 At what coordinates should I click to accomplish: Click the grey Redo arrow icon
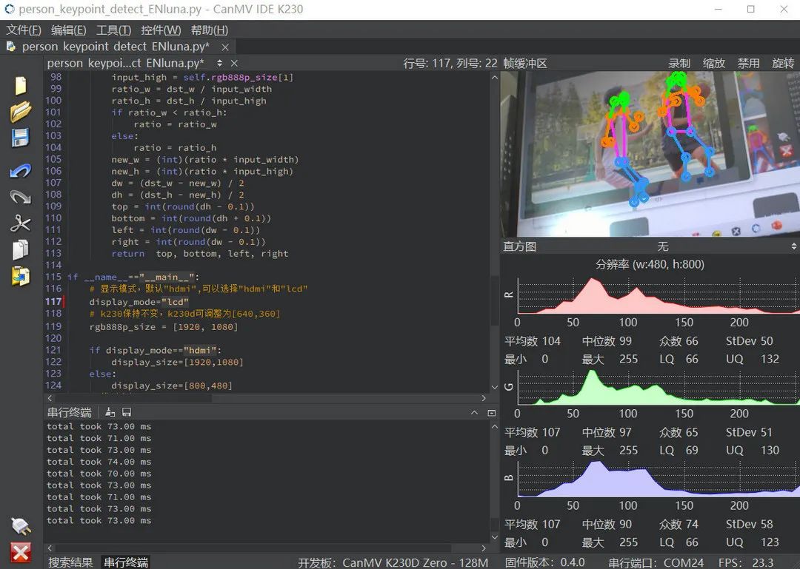pos(20,197)
